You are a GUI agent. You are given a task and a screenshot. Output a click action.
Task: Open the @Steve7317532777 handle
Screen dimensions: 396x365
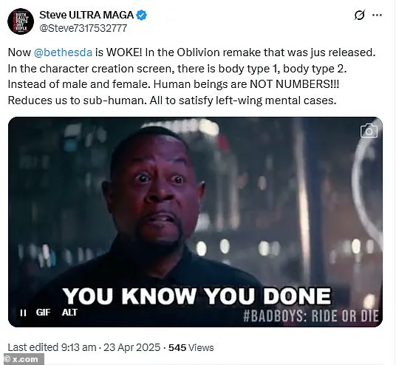83,28
